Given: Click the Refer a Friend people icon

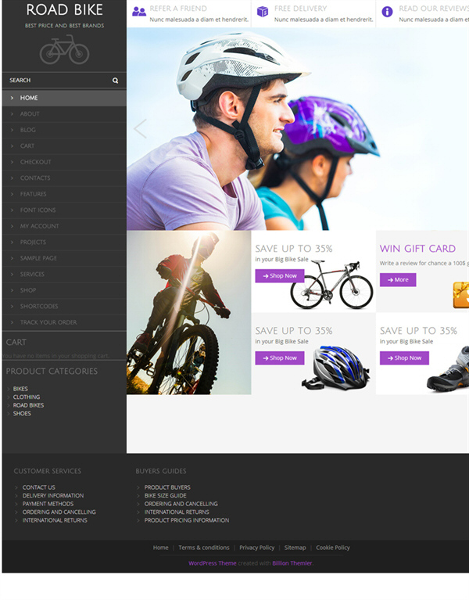Looking at the screenshot, I should coord(138,12).
